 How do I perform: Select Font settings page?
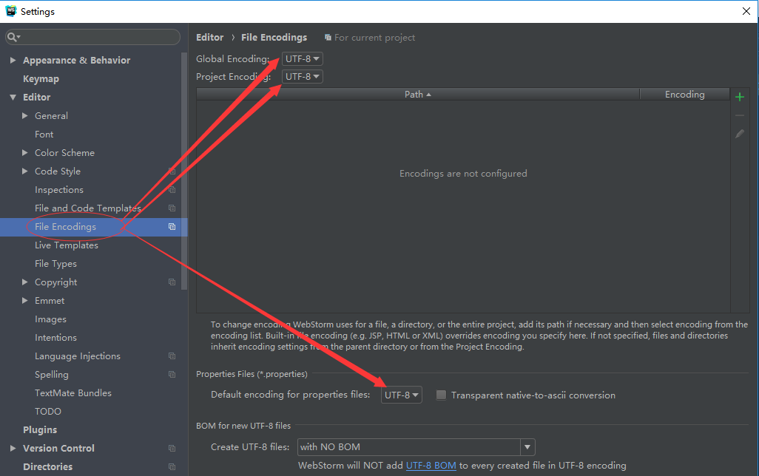coord(44,135)
